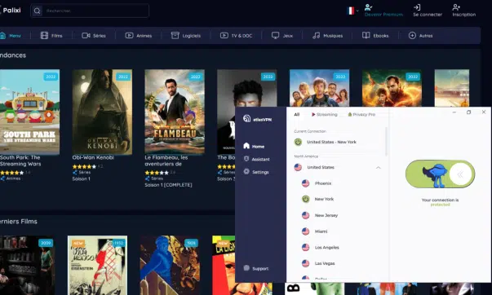Image resolution: width=492 pixels, height=295 pixels.
Task: Open the Jeux category
Action: pyautogui.click(x=282, y=35)
